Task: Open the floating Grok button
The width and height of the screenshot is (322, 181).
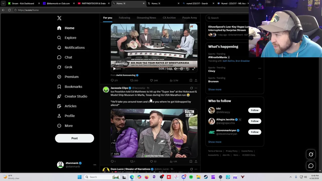Action: [311, 155]
